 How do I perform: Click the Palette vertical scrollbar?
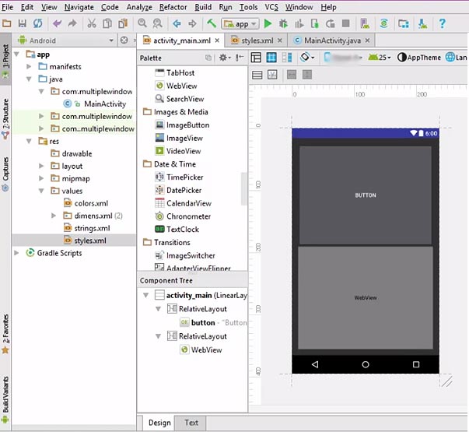pos(244,188)
